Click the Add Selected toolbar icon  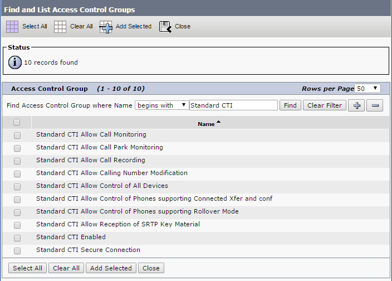106,27
